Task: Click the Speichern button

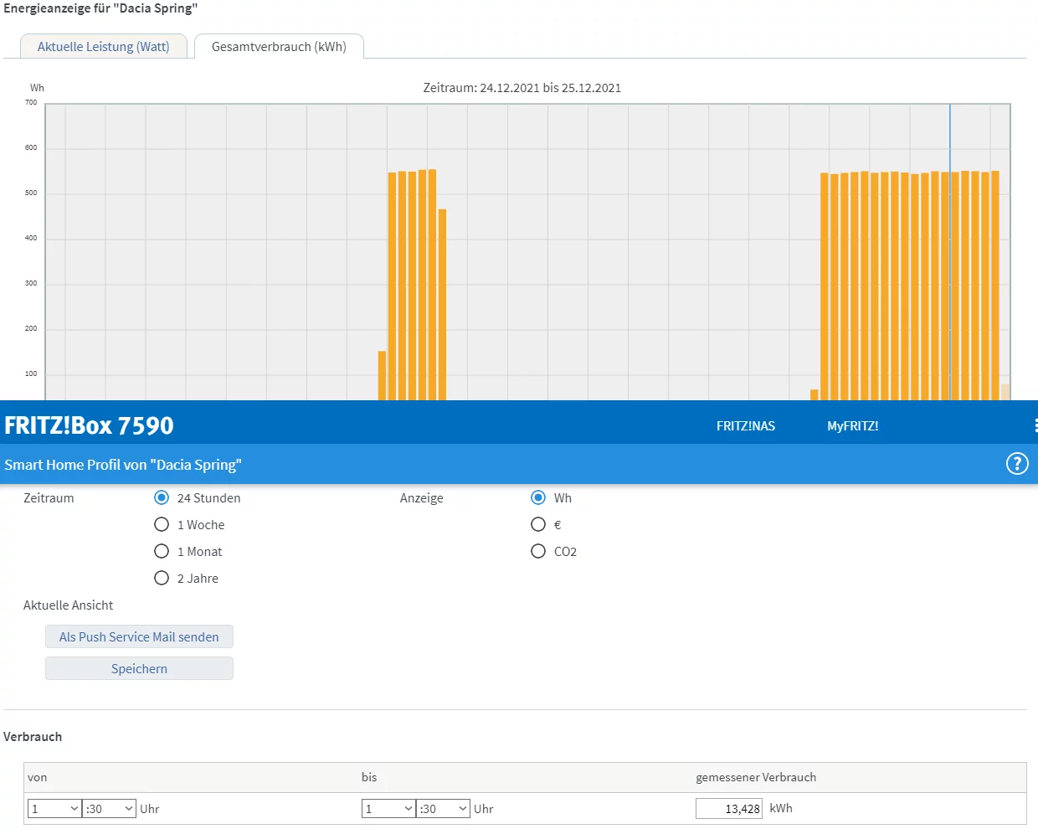Action: pyautogui.click(x=139, y=668)
